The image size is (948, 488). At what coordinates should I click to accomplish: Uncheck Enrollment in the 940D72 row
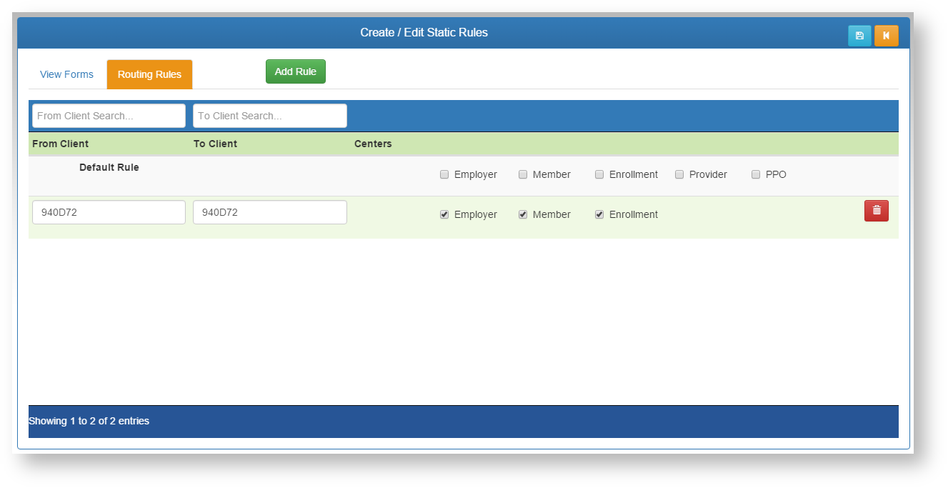coord(599,214)
